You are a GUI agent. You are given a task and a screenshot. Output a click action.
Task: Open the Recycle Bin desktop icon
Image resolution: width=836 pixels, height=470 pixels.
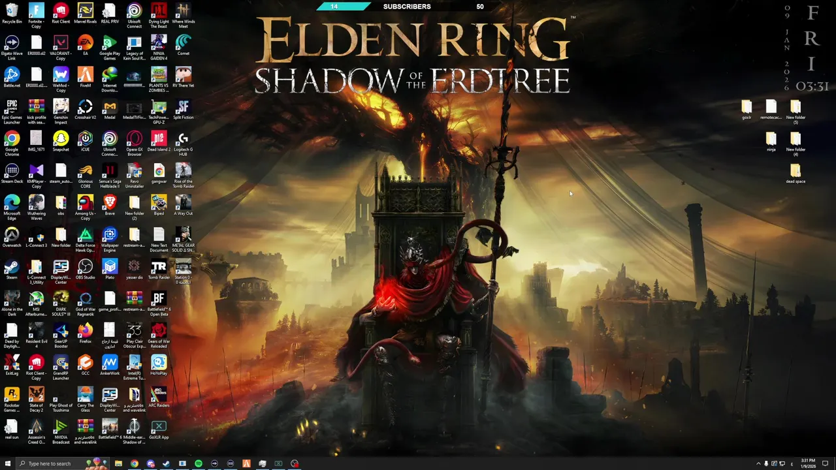tap(12, 14)
